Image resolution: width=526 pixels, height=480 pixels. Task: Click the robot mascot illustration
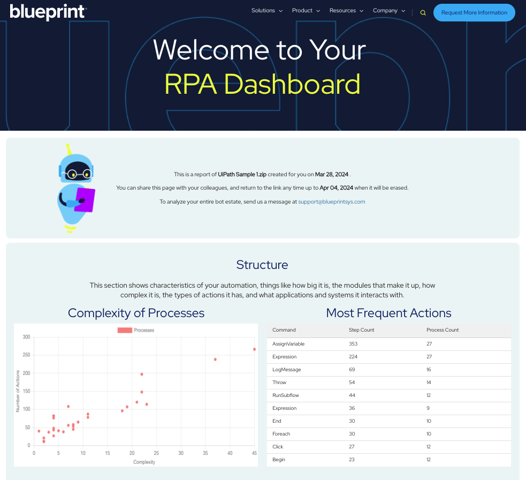click(75, 187)
